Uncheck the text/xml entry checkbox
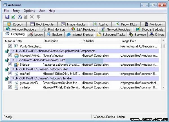The height and width of the screenshot is (122, 169). (10, 73)
